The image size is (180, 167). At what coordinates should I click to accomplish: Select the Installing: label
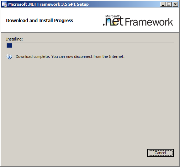coord(15,39)
